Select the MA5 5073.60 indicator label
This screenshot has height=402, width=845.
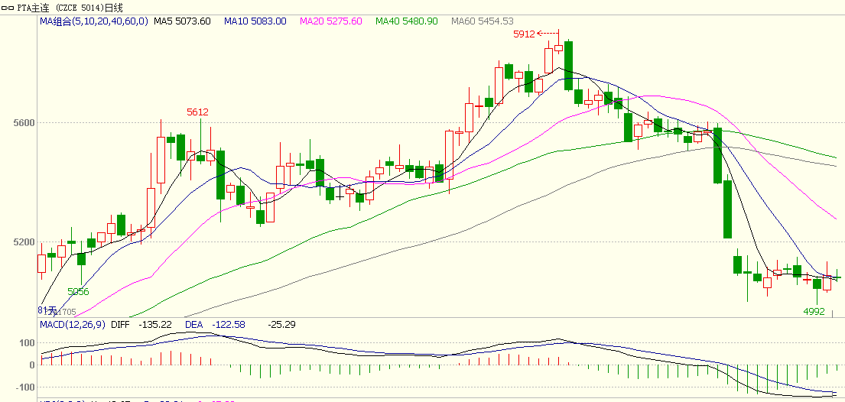[x=182, y=21]
